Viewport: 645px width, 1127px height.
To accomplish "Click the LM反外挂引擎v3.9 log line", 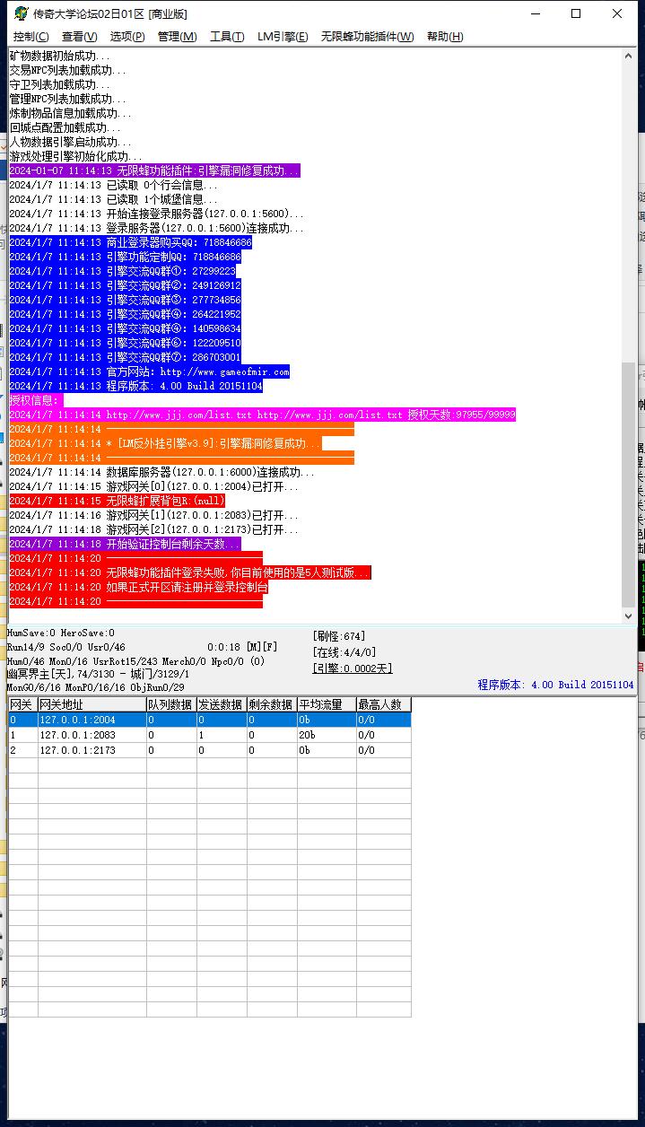I will pyautogui.click(x=165, y=443).
